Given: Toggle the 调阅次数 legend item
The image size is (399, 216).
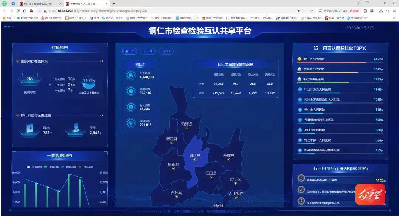Looking at the screenshot, I should coord(69,167).
